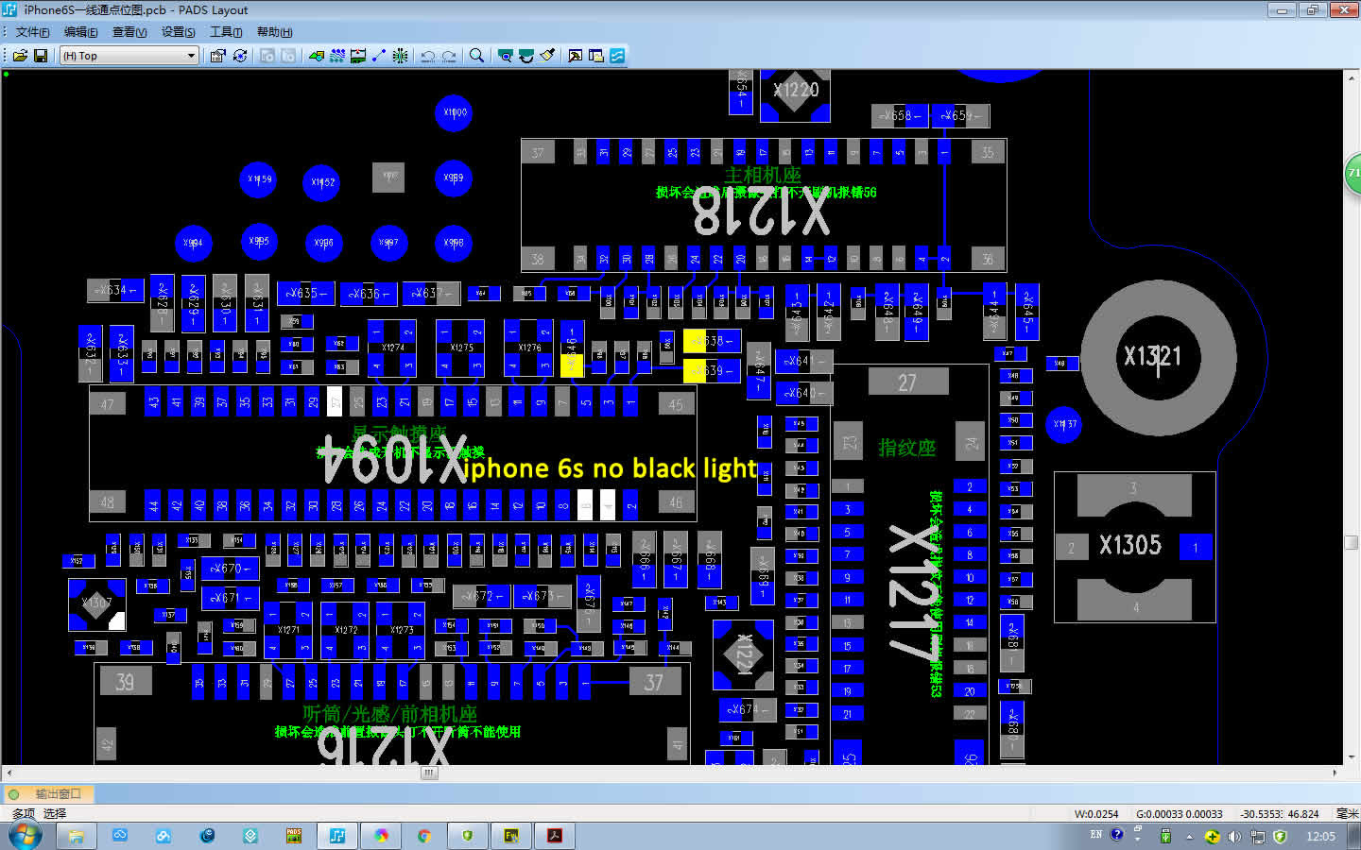Image resolution: width=1361 pixels, height=850 pixels.
Task: Click the 指纹座 green label
Action: tap(907, 448)
